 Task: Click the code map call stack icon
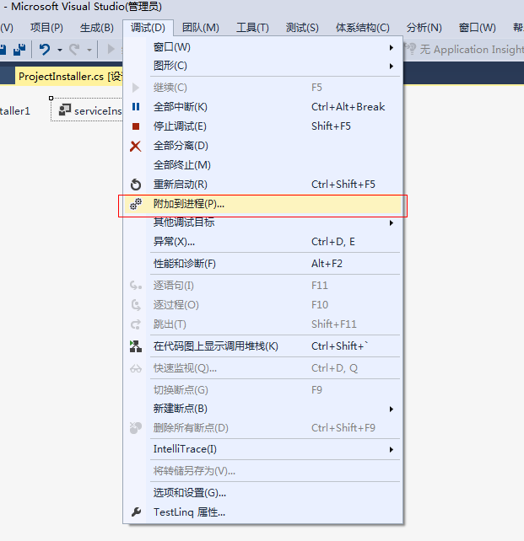(136, 346)
